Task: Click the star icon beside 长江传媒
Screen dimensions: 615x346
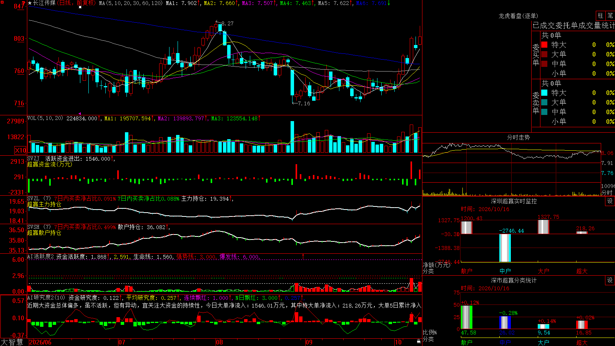Action: [30, 3]
